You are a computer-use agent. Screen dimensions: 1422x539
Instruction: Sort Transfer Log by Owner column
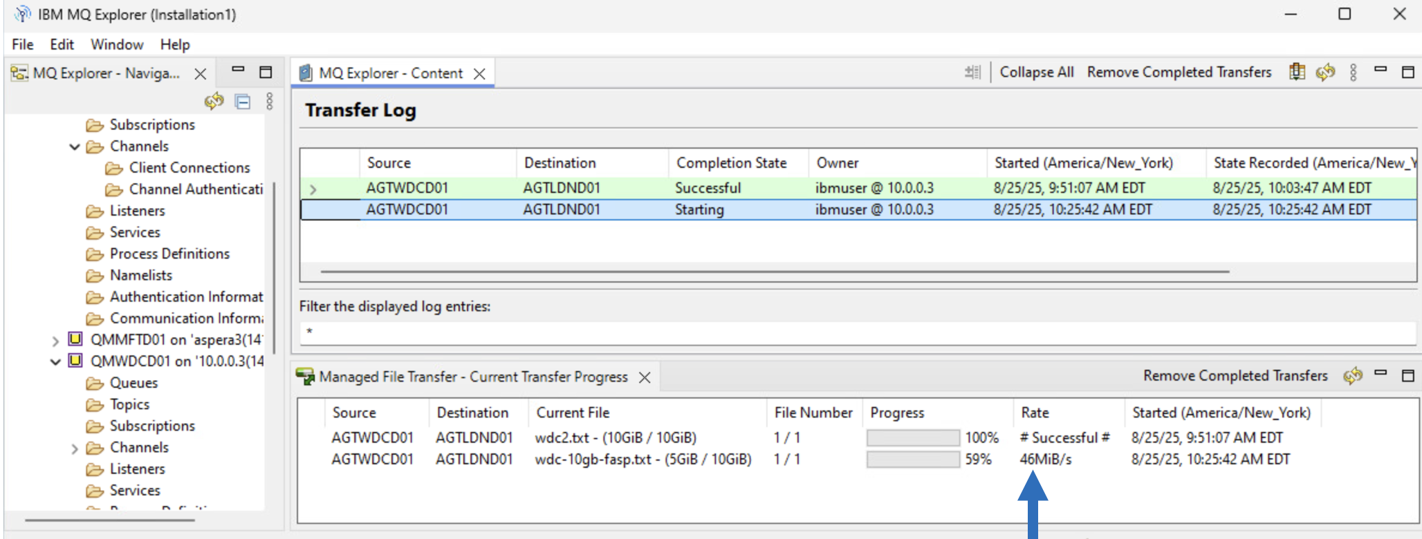[897, 163]
